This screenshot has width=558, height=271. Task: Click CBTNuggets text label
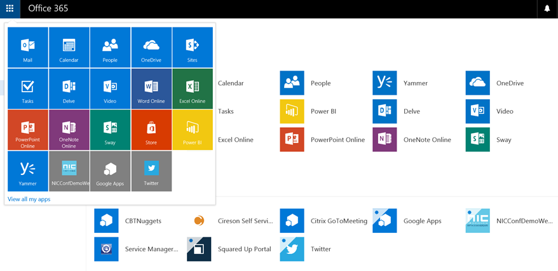point(143,221)
